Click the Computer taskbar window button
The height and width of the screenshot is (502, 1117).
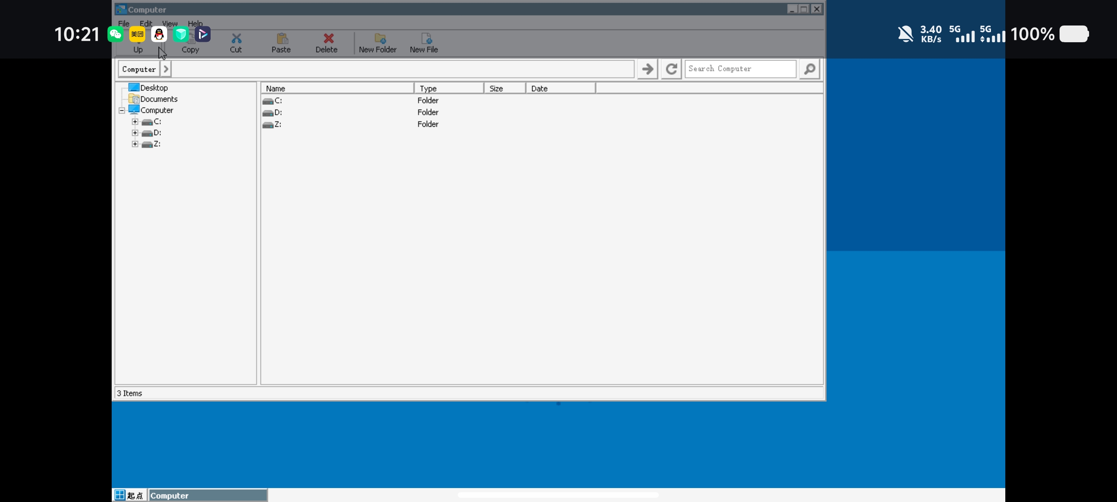coord(208,495)
